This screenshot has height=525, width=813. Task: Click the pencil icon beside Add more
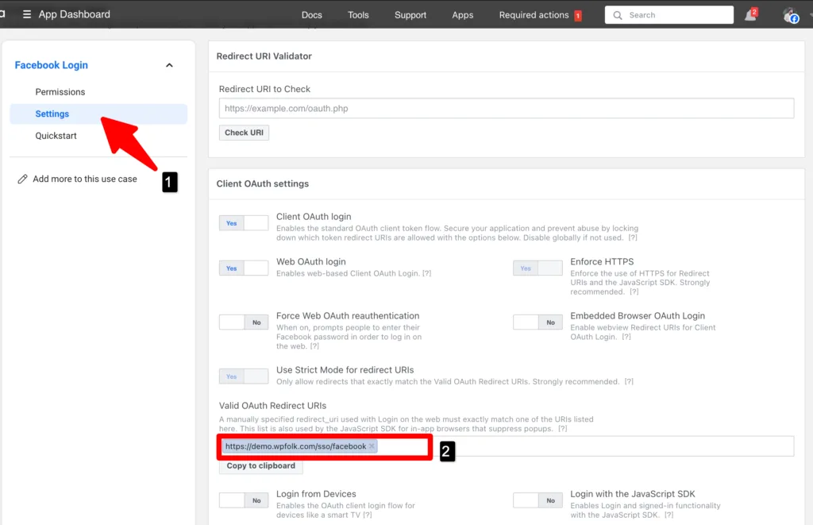click(22, 179)
